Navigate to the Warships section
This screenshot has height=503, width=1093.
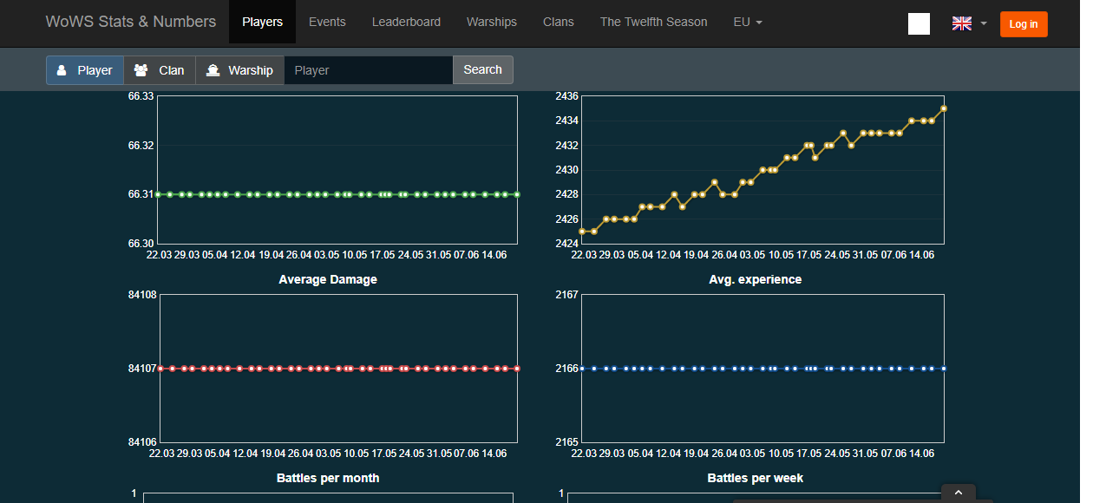(x=492, y=22)
